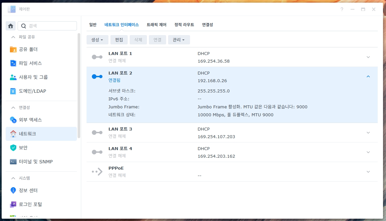Collapse LAN 포트 2 details chevron
The image size is (386, 221).
(x=368, y=77)
